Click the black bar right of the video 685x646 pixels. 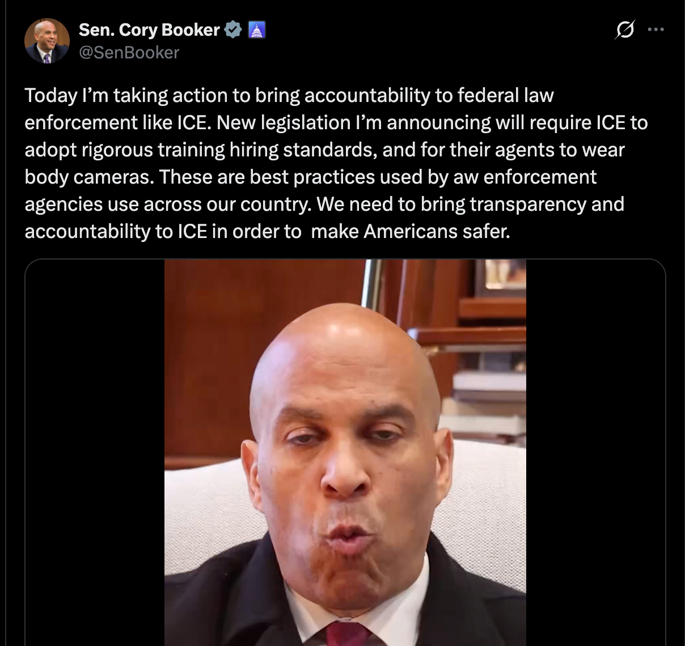(595, 452)
